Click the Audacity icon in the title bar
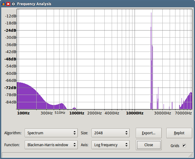The height and width of the screenshot is (159, 195). coord(3,4)
